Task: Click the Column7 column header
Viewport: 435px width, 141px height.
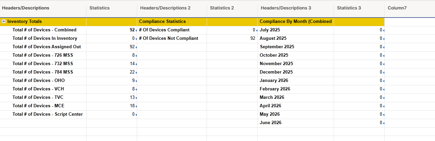Action: coord(410,8)
